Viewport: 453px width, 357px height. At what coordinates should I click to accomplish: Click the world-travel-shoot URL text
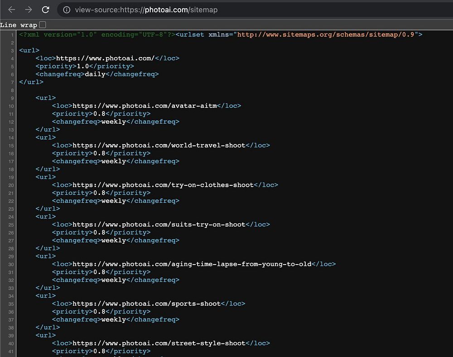[x=159, y=145]
